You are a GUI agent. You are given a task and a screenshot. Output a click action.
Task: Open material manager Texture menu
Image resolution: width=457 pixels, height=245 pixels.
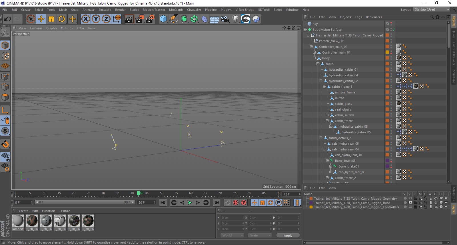click(x=64, y=211)
